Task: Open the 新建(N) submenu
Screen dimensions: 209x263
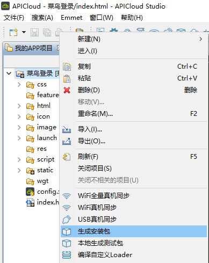Action: coord(134,39)
